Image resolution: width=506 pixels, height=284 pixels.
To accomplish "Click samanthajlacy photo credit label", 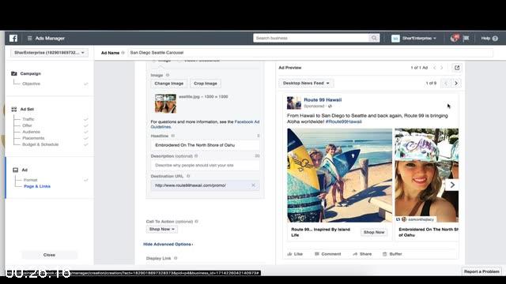I will tap(417, 219).
